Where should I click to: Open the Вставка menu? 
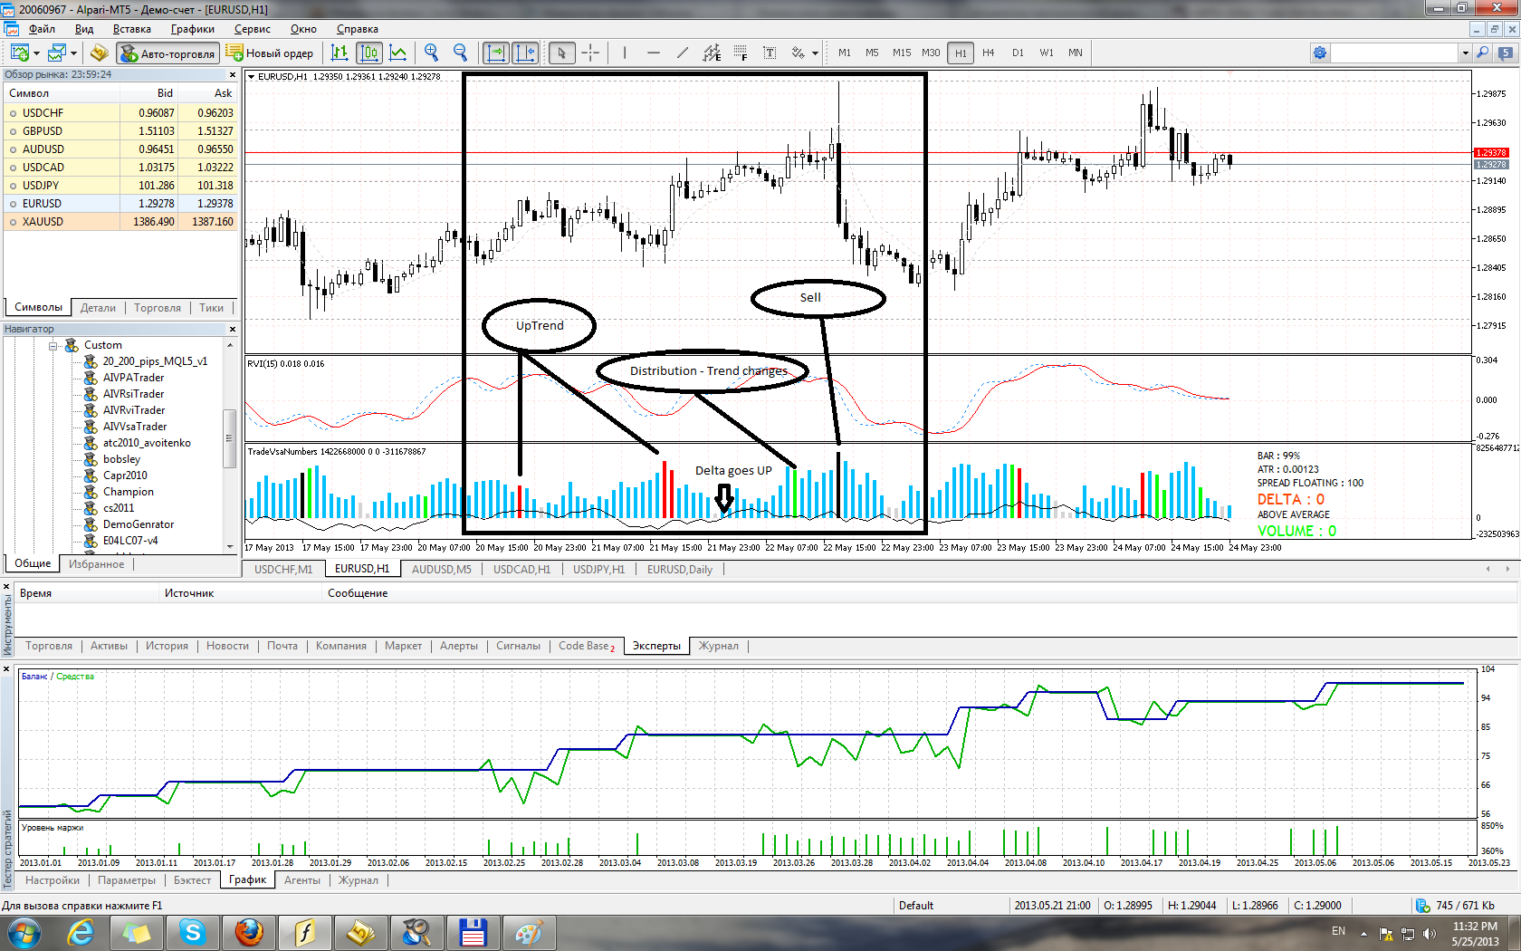click(x=132, y=29)
